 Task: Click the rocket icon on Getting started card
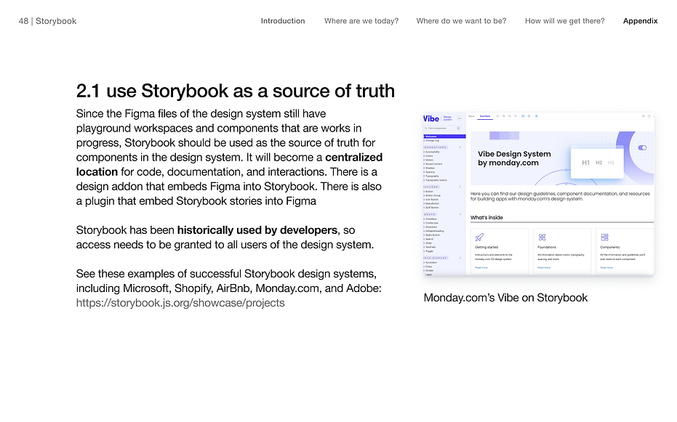(x=479, y=237)
